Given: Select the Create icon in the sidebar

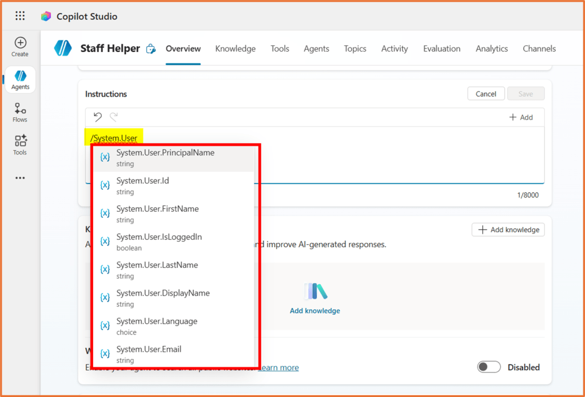Looking at the screenshot, I should pos(19,43).
